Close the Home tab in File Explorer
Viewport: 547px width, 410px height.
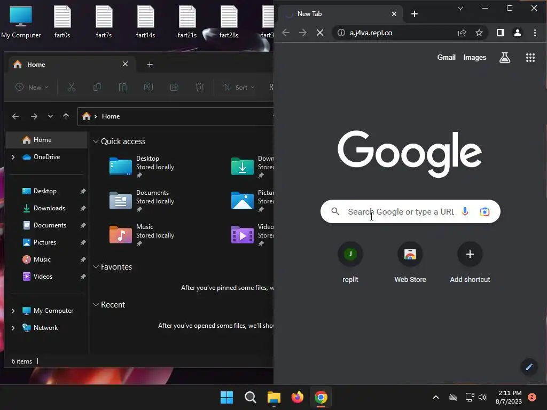[x=125, y=64]
